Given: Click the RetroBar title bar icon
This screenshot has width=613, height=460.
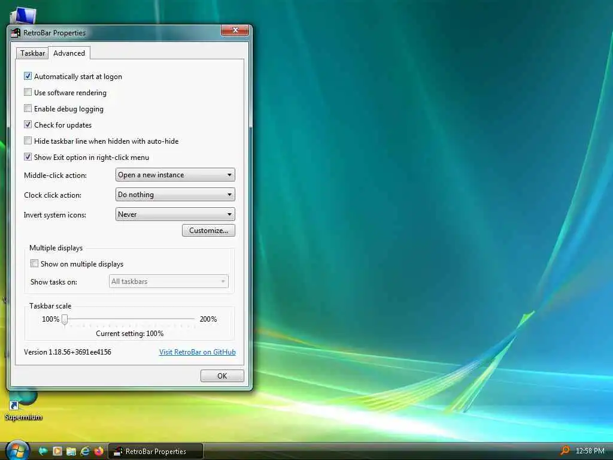Looking at the screenshot, I should click(16, 33).
